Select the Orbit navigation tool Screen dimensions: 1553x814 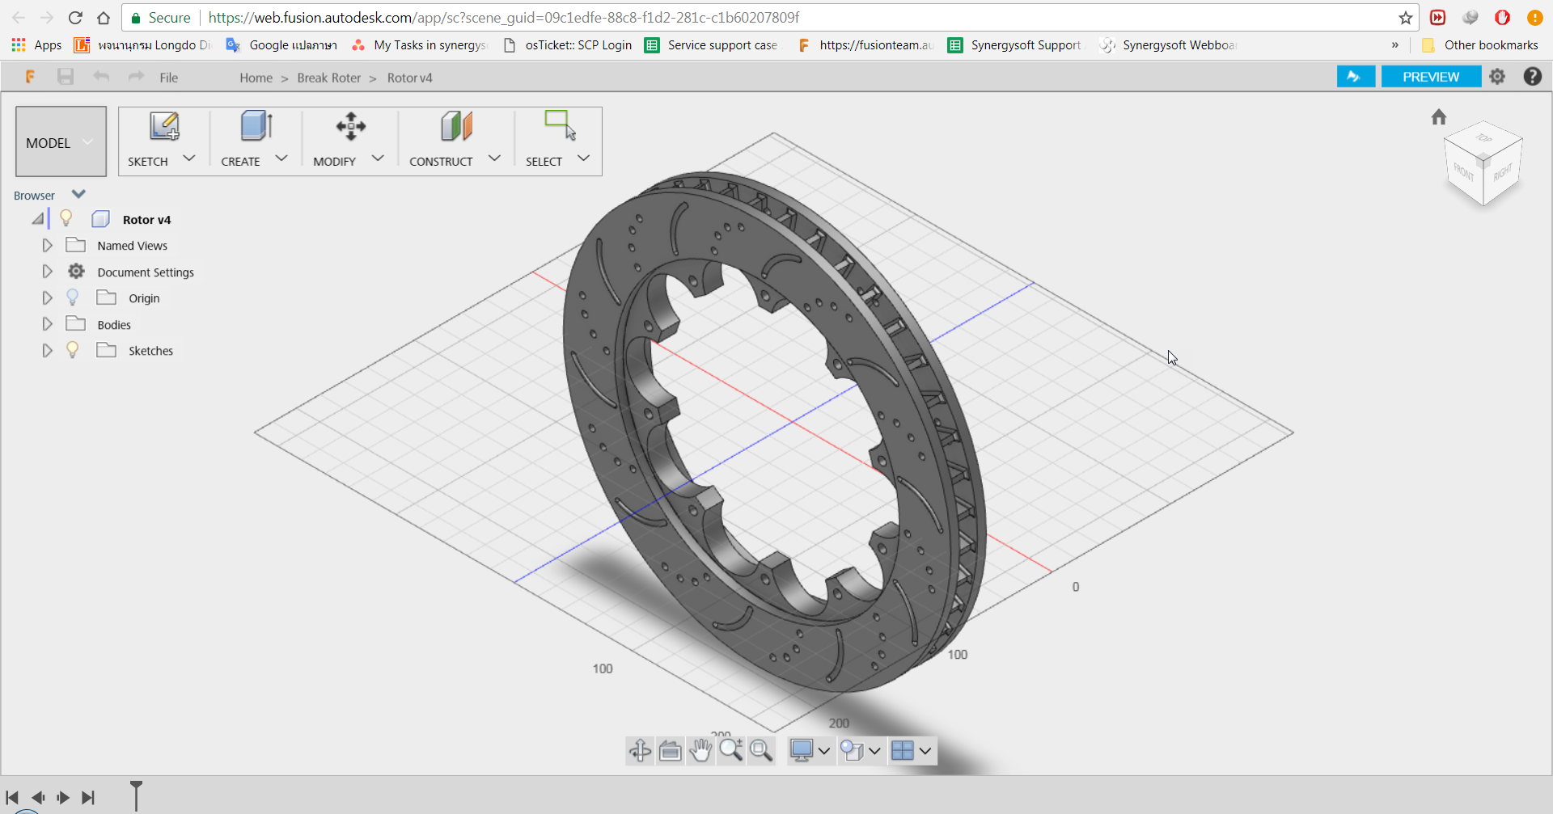(x=640, y=750)
